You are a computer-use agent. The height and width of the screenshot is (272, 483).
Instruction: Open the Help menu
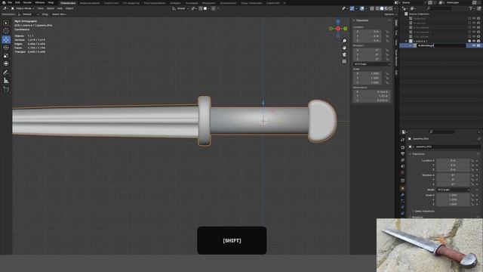[x=51, y=2]
